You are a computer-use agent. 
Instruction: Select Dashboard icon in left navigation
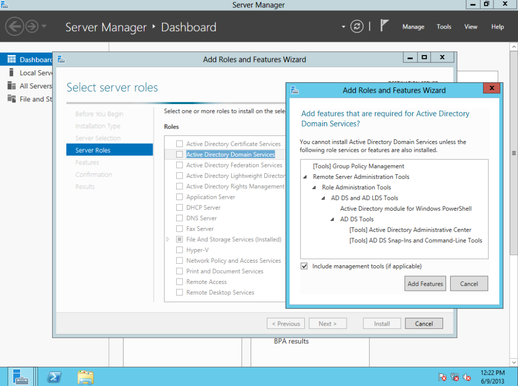click(11, 59)
